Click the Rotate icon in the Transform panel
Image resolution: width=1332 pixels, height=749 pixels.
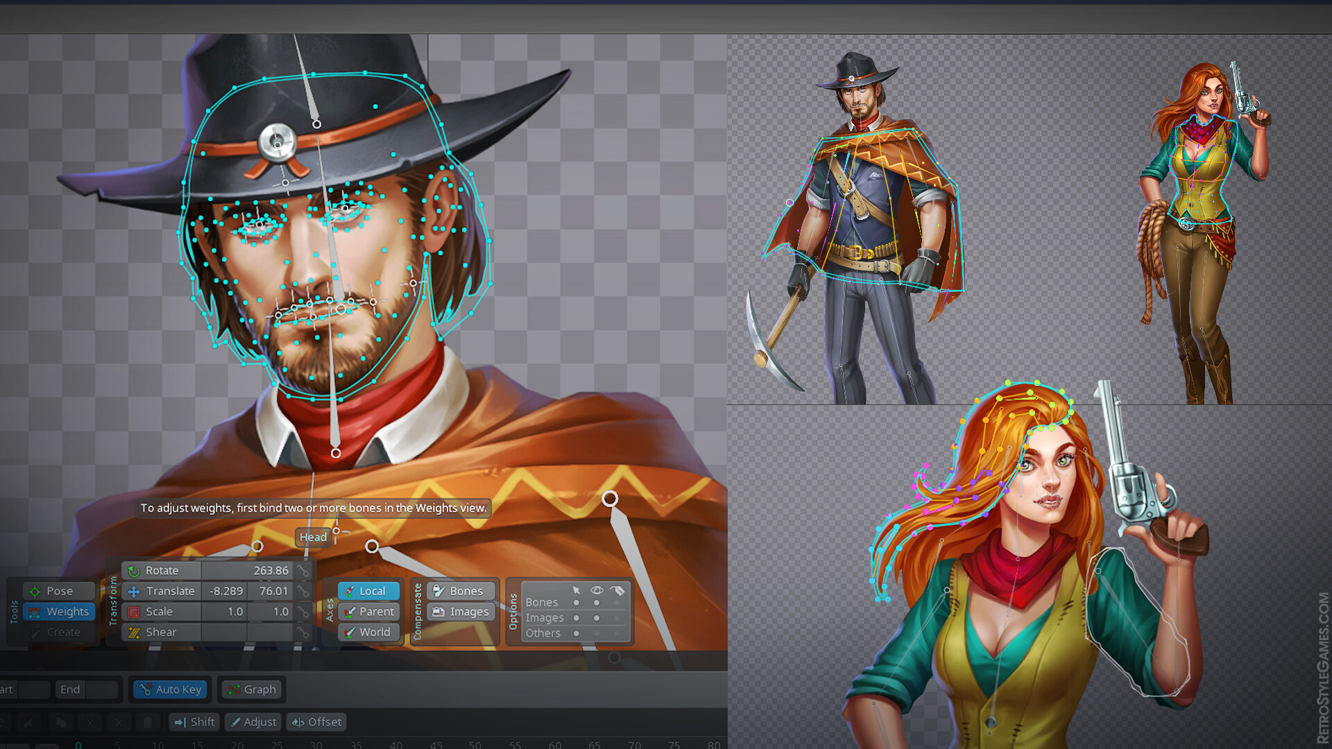135,570
